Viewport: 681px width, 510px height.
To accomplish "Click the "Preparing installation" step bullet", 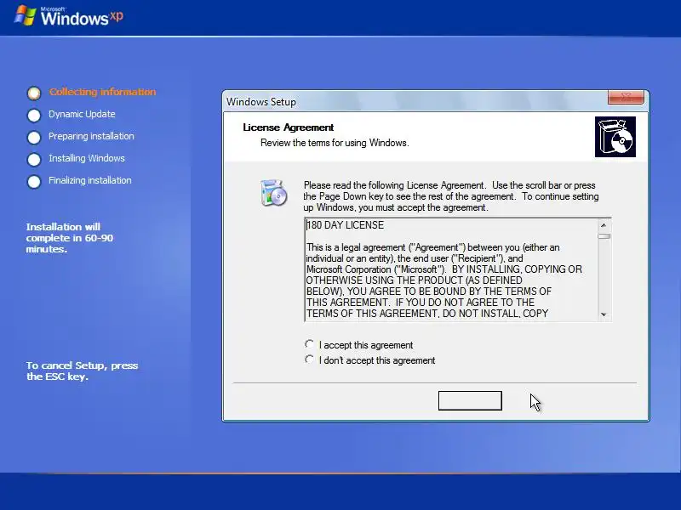I will tap(34, 137).
